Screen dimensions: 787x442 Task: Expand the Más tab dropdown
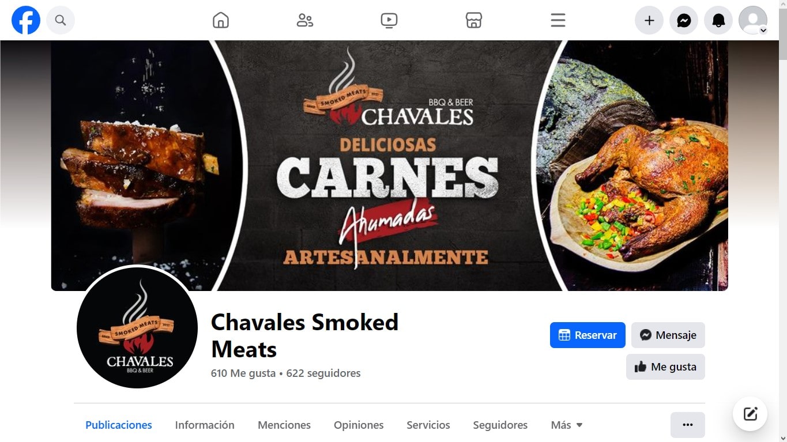click(567, 425)
